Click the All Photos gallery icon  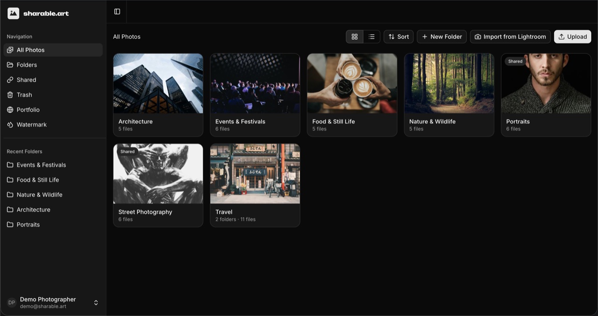click(x=10, y=50)
